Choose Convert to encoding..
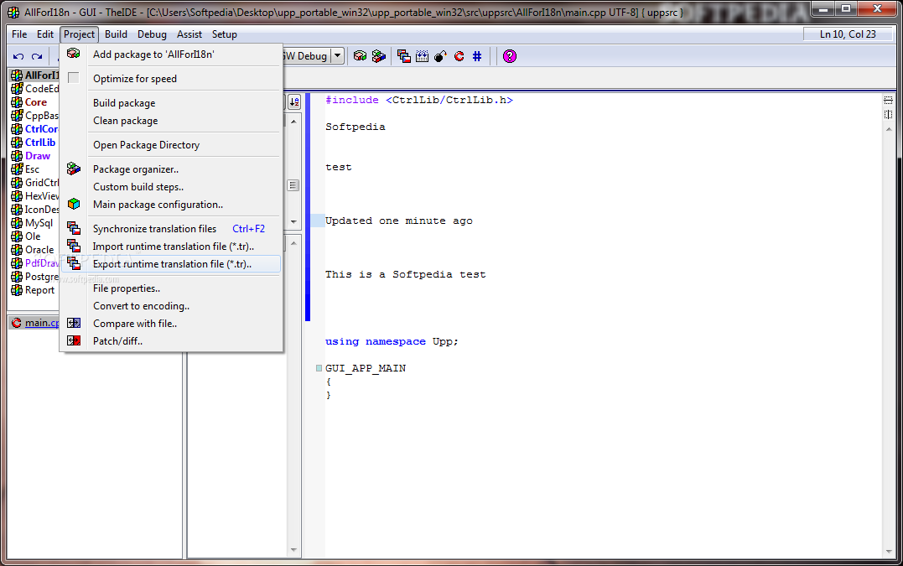Image resolution: width=903 pixels, height=566 pixels. [x=171, y=306]
